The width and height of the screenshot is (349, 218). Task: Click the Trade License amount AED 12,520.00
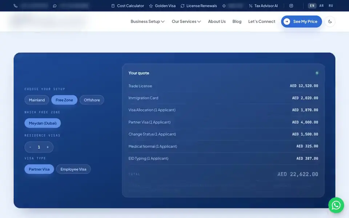click(304, 86)
